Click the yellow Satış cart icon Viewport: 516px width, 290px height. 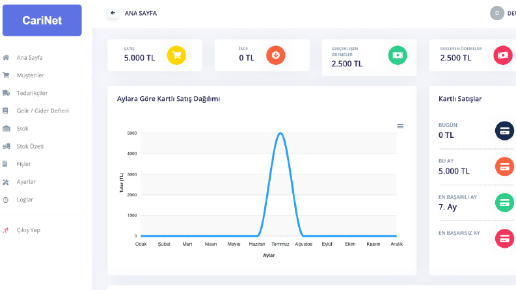pyautogui.click(x=176, y=55)
